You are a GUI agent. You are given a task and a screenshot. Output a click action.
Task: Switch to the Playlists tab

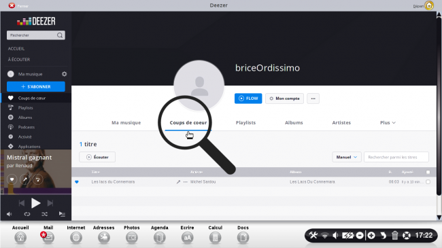(245, 122)
